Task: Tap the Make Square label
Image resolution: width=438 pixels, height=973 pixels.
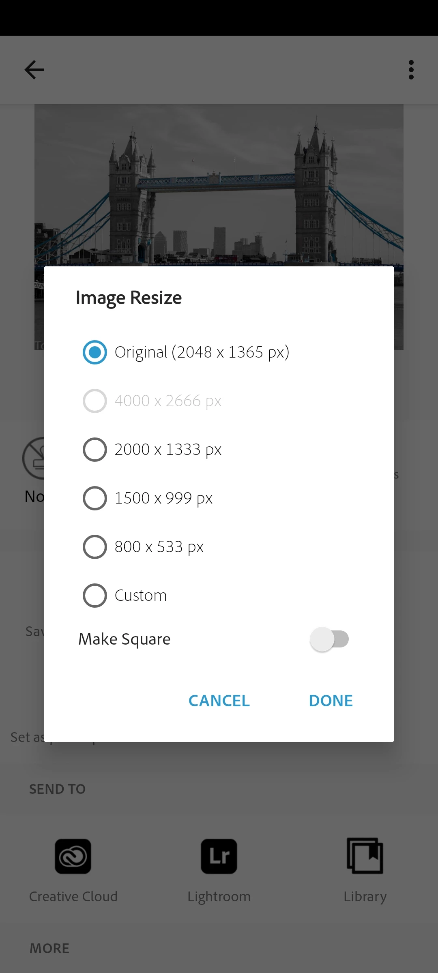Action: [125, 639]
